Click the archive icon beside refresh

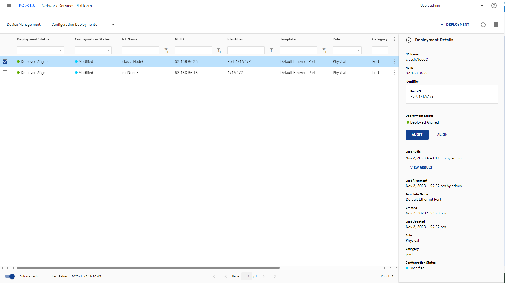click(x=496, y=25)
